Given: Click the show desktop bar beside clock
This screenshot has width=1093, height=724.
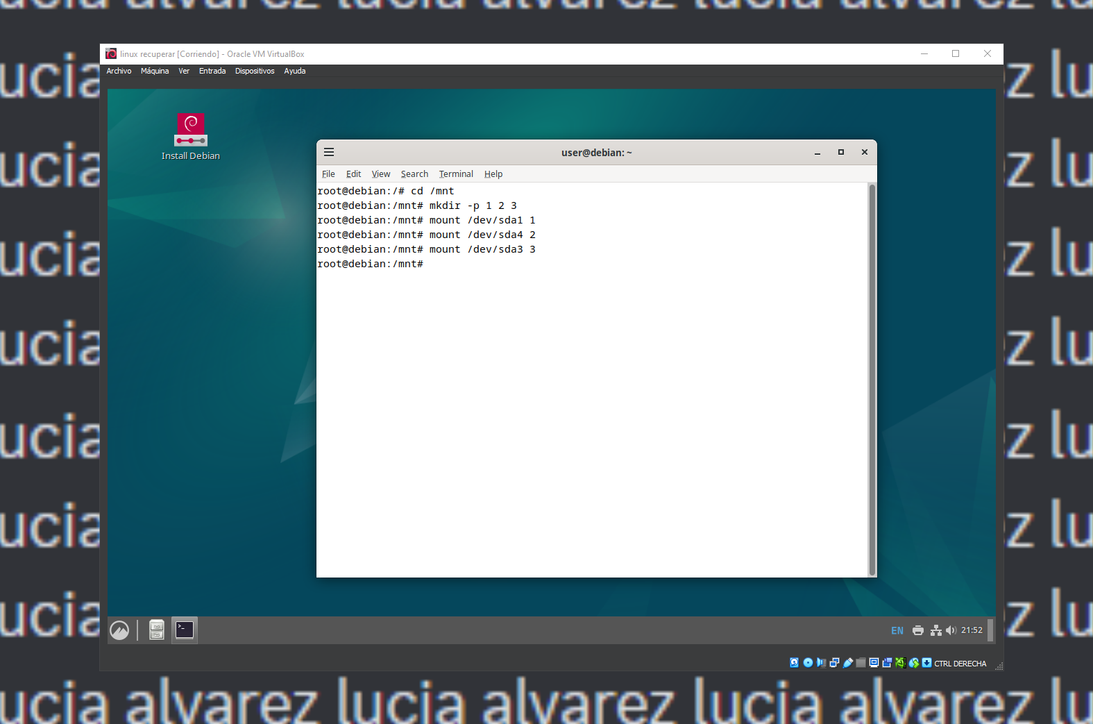Looking at the screenshot, I should tap(990, 630).
